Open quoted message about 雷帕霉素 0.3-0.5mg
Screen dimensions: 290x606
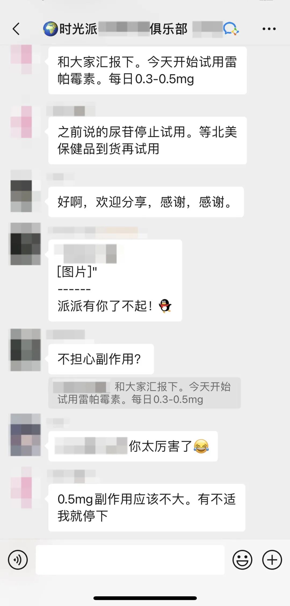pyautogui.click(x=144, y=393)
